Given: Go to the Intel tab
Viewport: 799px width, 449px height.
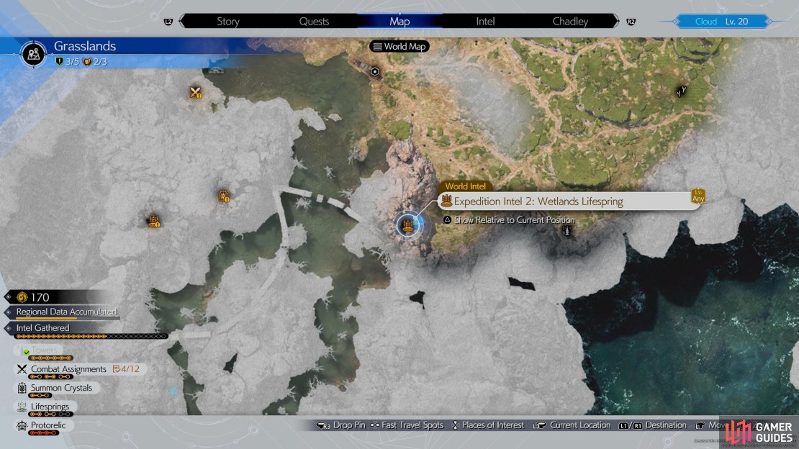Looking at the screenshot, I should pyautogui.click(x=485, y=22).
